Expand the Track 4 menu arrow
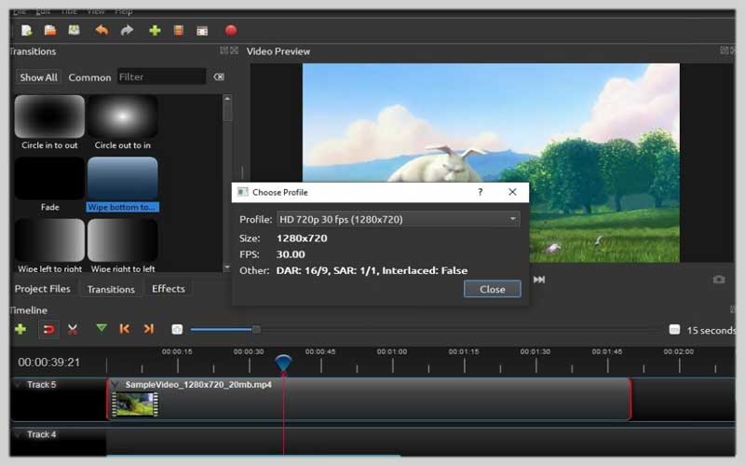This screenshot has height=466, width=745. (19, 434)
